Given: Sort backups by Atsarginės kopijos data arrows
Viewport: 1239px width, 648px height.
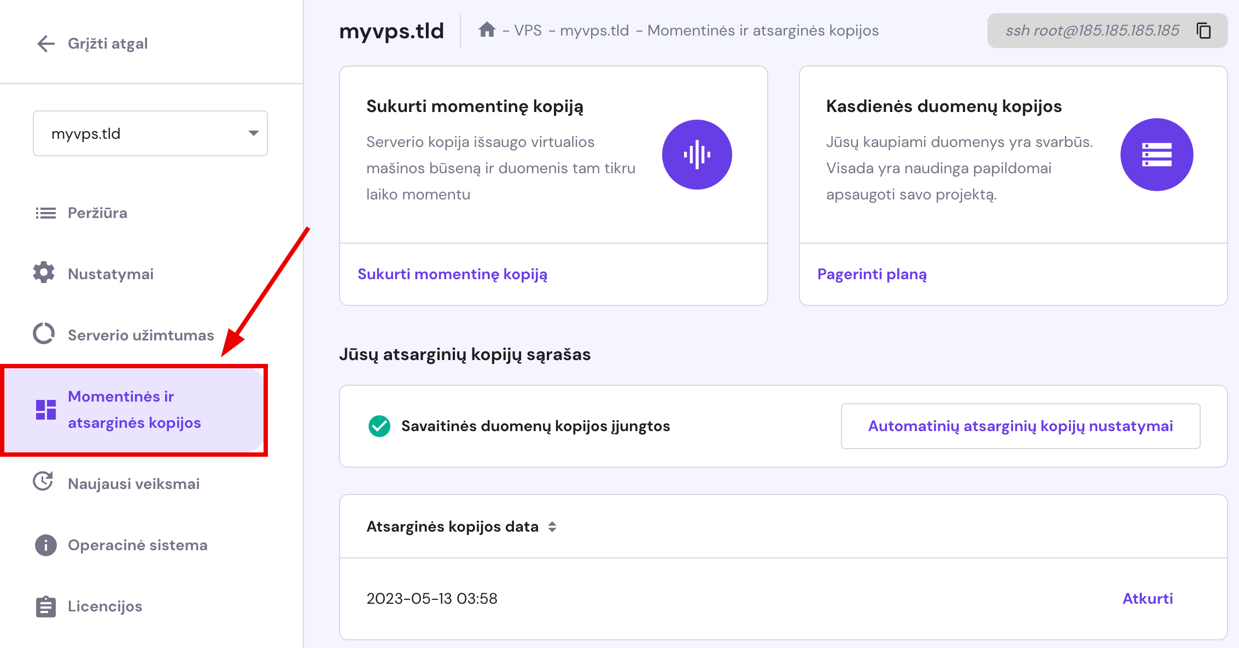Looking at the screenshot, I should (x=553, y=527).
